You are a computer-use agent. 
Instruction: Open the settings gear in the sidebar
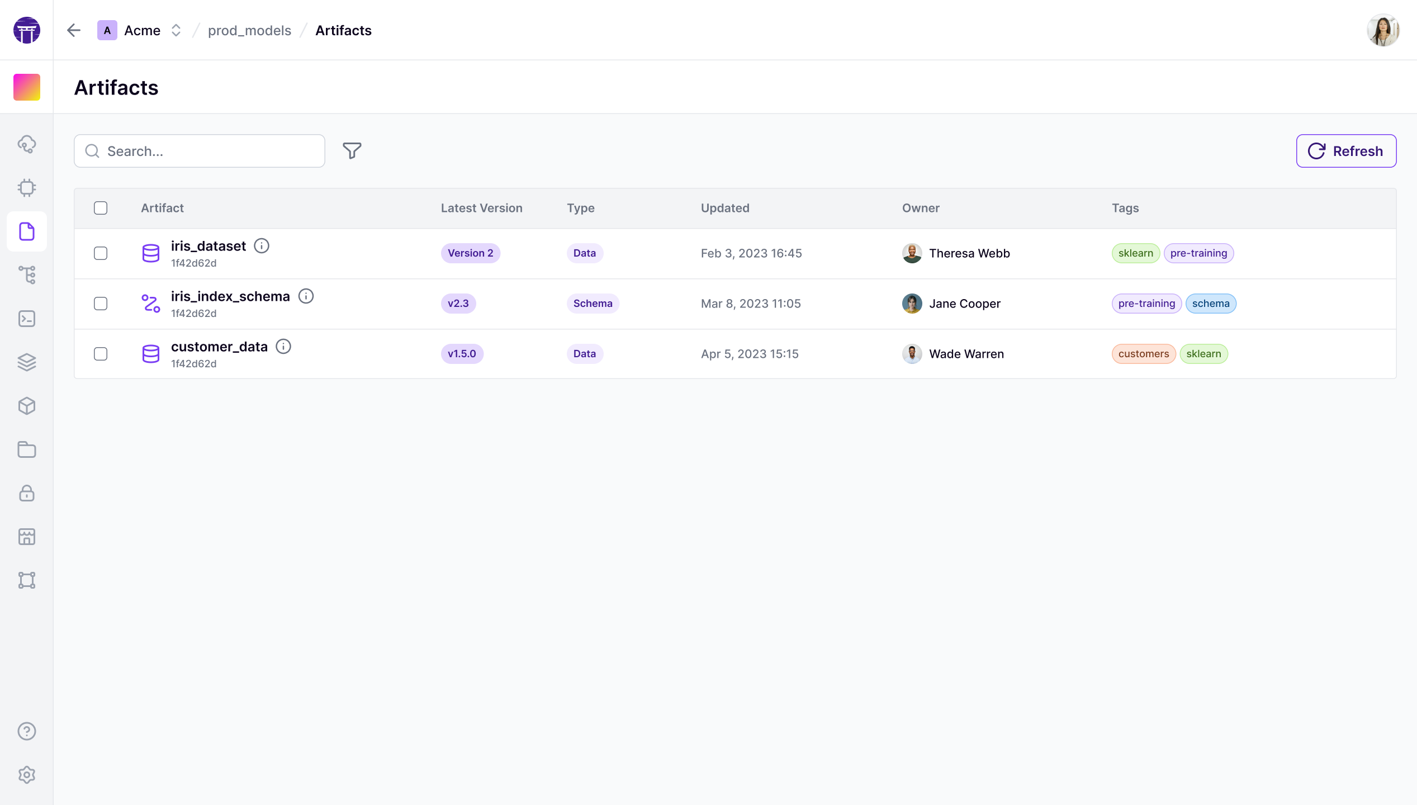point(27,775)
